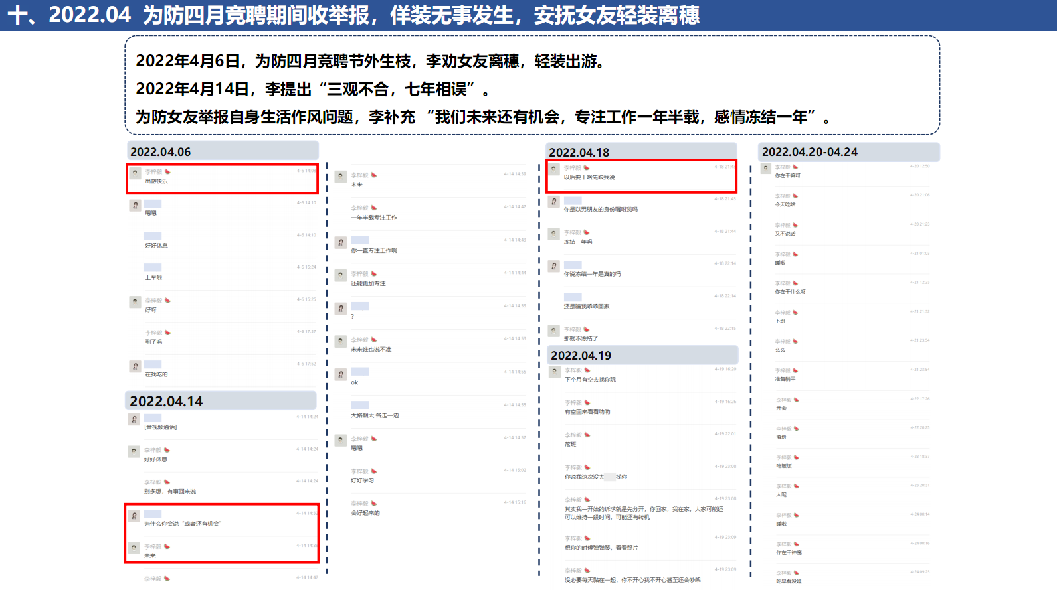Click the message '开会'
The image size is (1057, 590).
[x=781, y=408]
